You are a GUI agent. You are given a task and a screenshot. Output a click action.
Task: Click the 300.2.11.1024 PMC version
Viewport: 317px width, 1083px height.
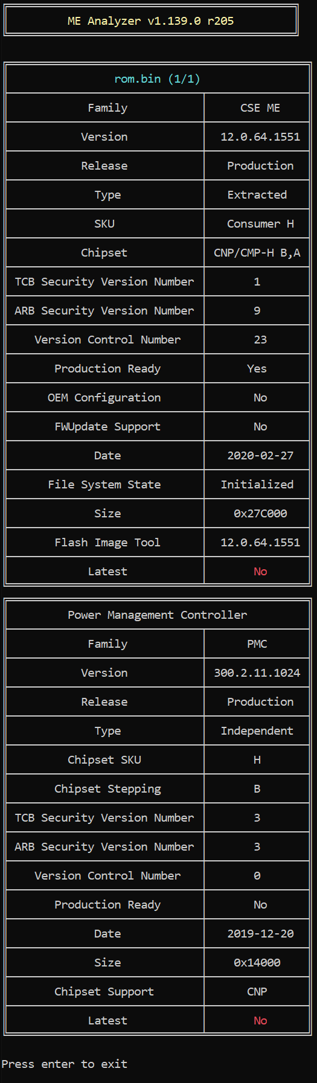[x=257, y=673]
